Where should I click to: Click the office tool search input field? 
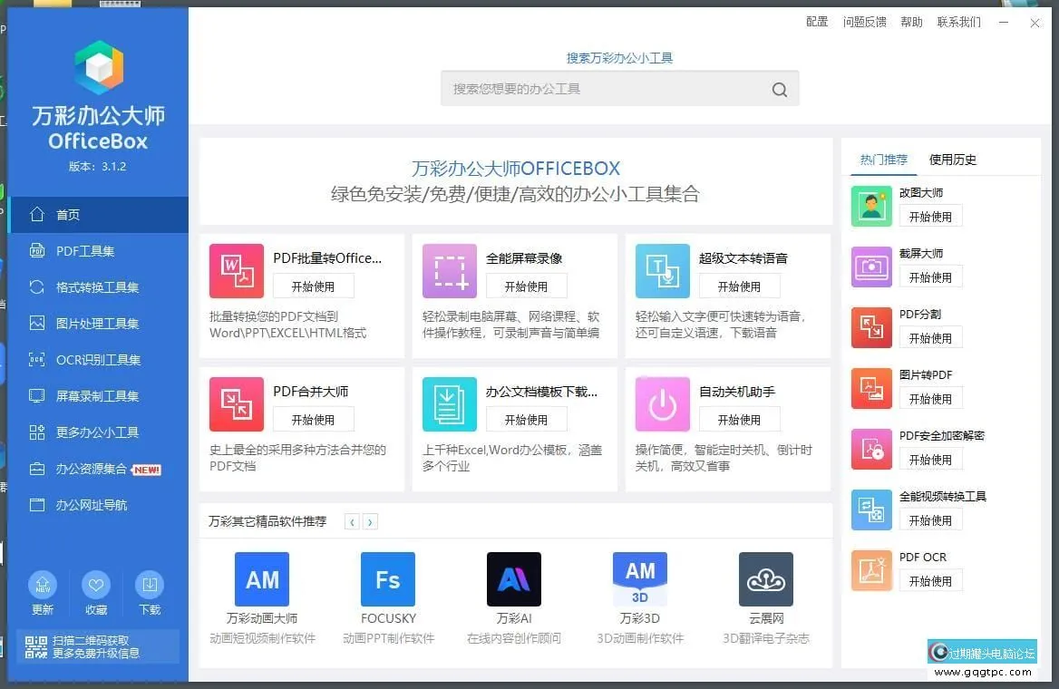point(603,89)
